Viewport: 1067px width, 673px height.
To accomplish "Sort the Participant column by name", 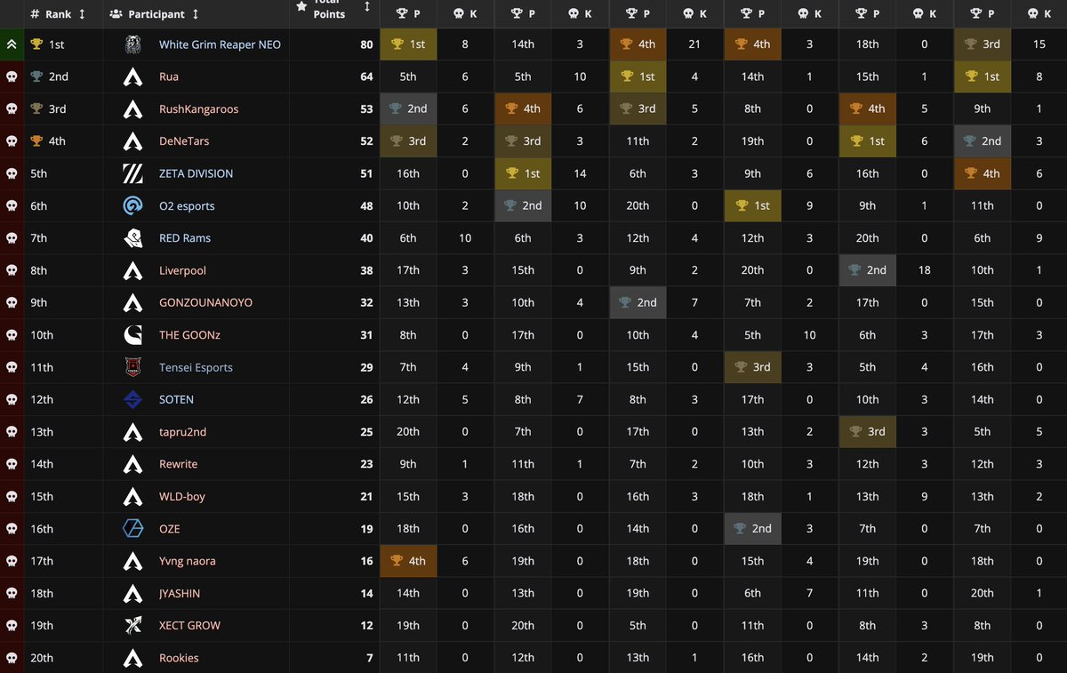I will tap(196, 14).
